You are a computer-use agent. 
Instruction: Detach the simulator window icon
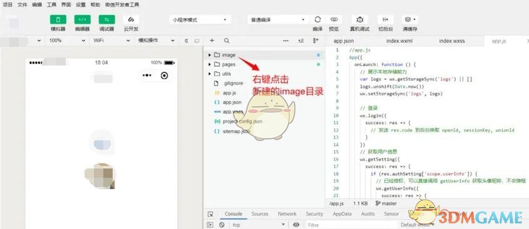coord(197,41)
